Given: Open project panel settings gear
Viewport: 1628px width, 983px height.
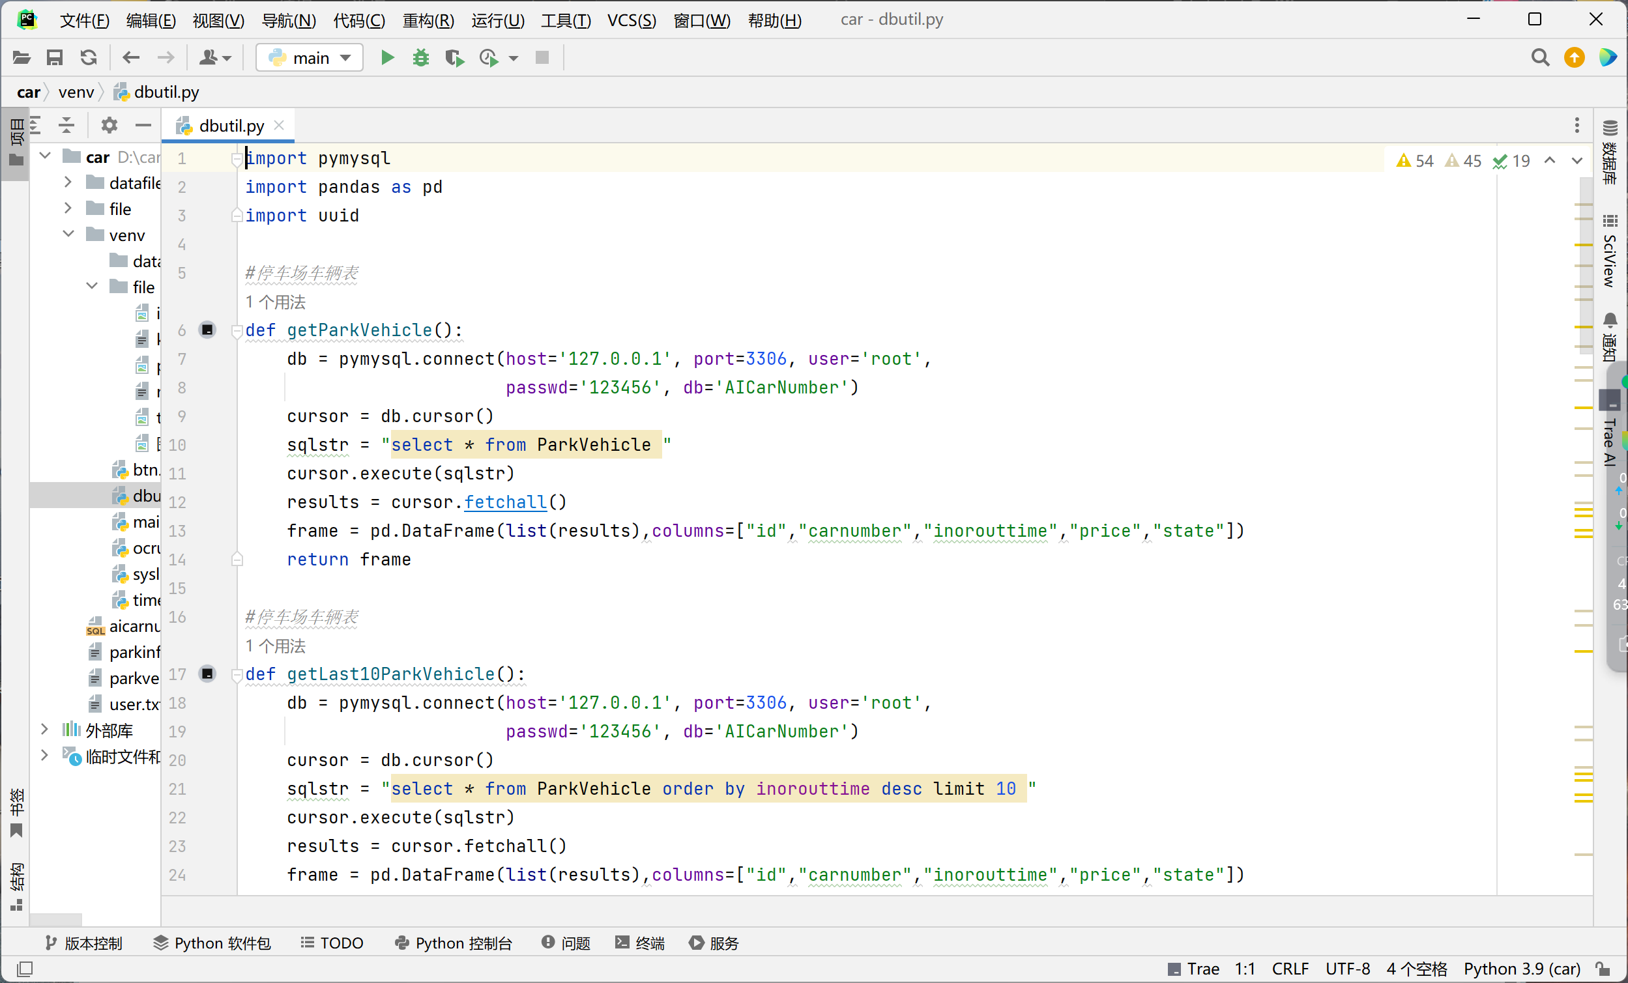Looking at the screenshot, I should (x=109, y=125).
